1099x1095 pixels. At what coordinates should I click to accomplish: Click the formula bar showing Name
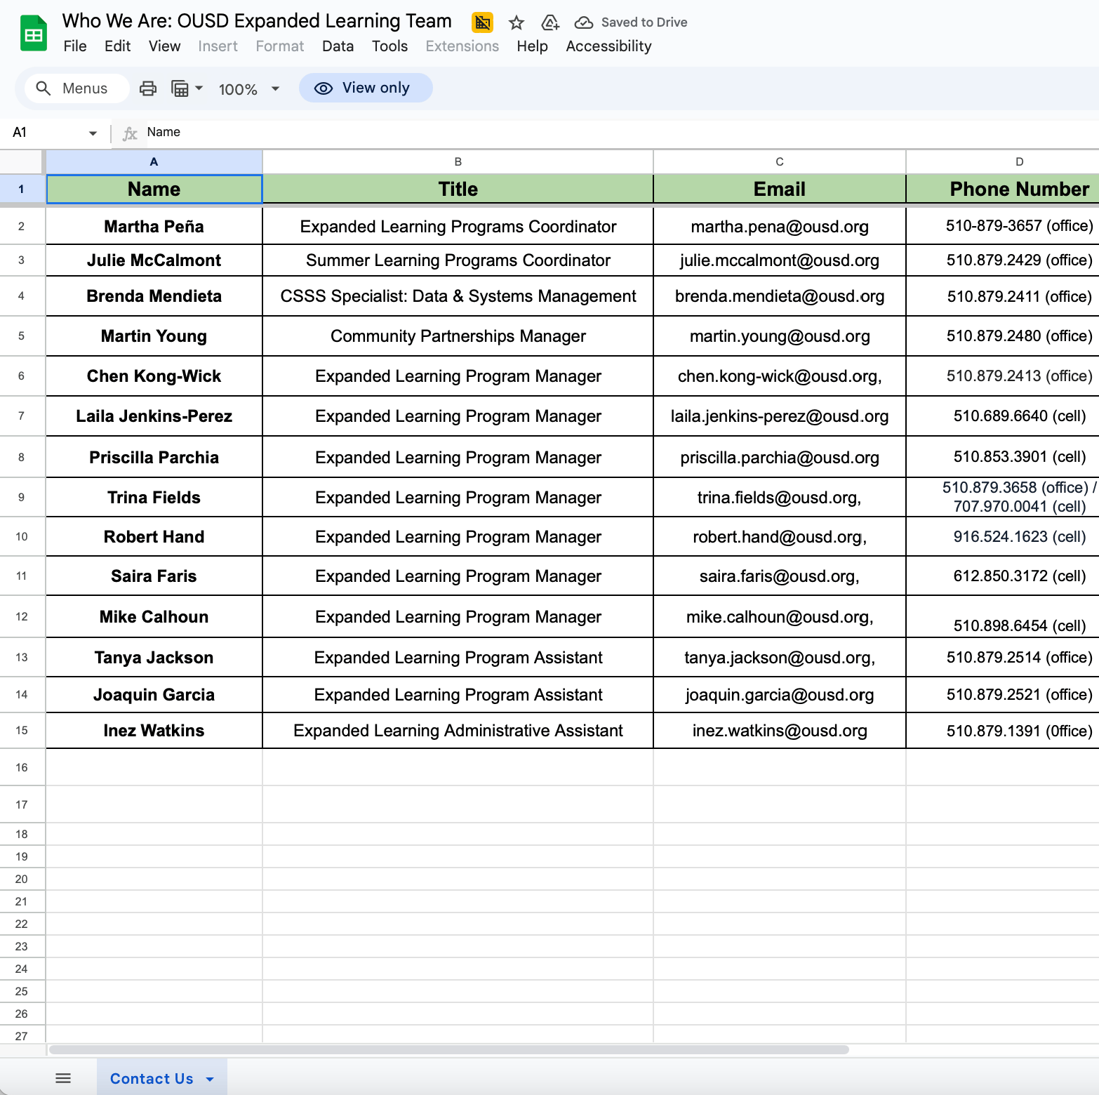491,132
